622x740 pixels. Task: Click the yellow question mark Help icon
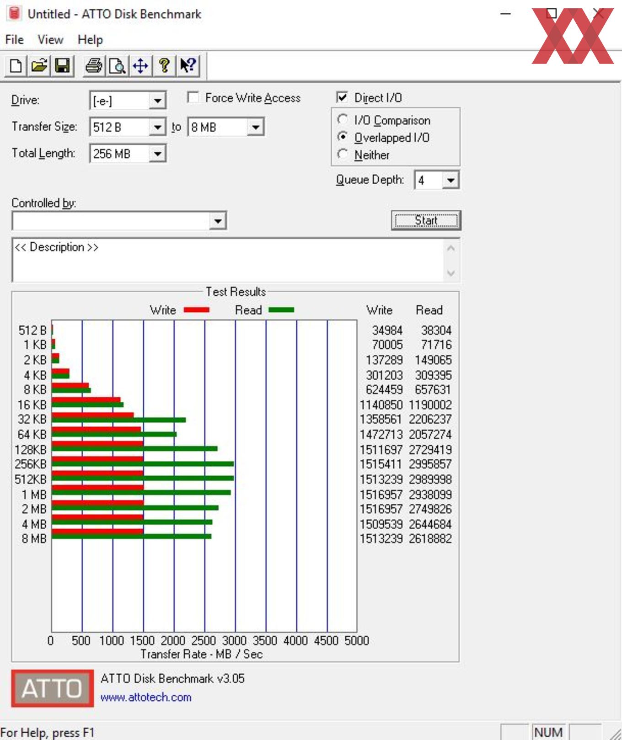click(x=164, y=66)
